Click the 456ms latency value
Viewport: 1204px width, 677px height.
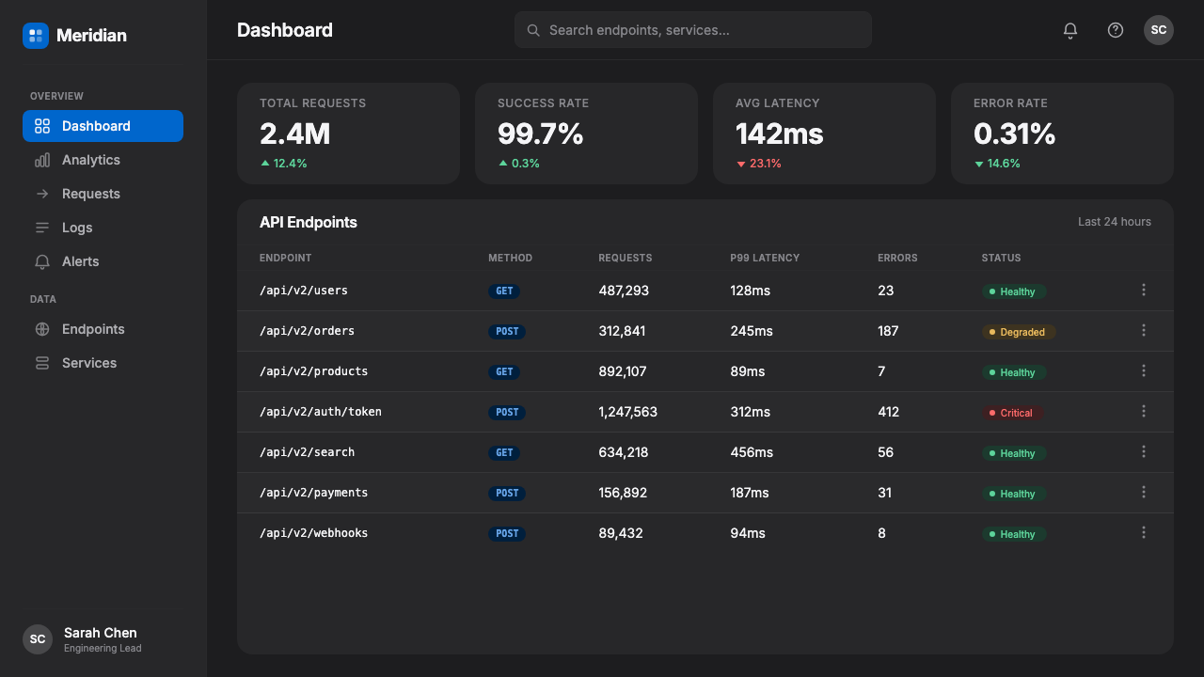(x=752, y=452)
